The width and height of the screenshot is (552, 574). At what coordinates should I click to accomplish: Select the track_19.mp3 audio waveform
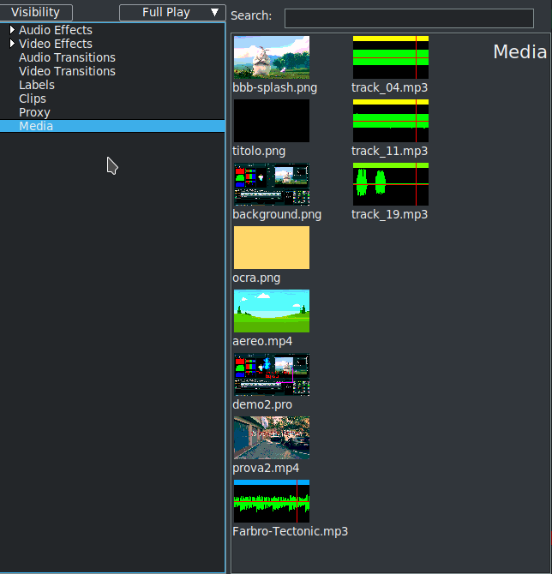pyautogui.click(x=390, y=184)
